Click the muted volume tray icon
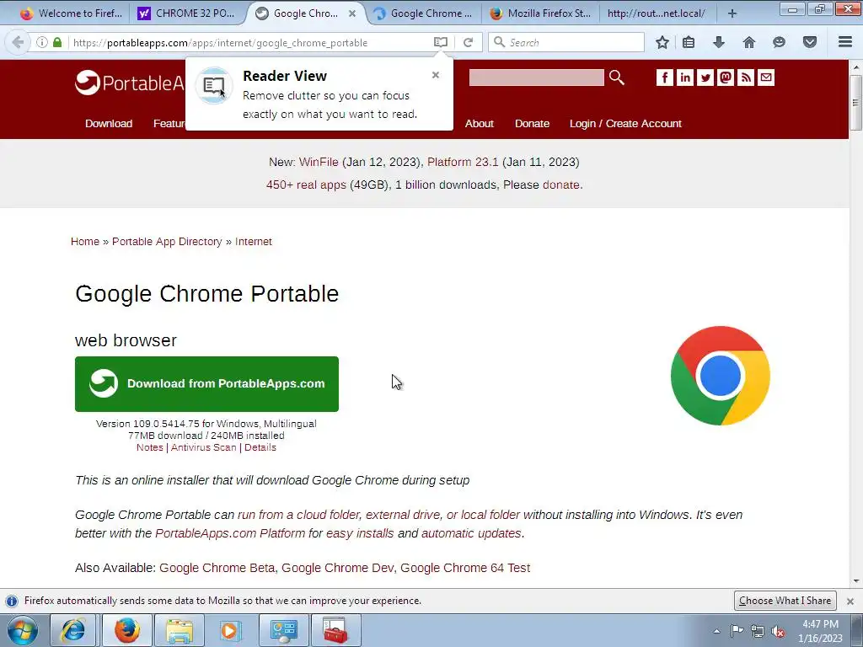Screen dimensions: 863x647 (778, 632)
